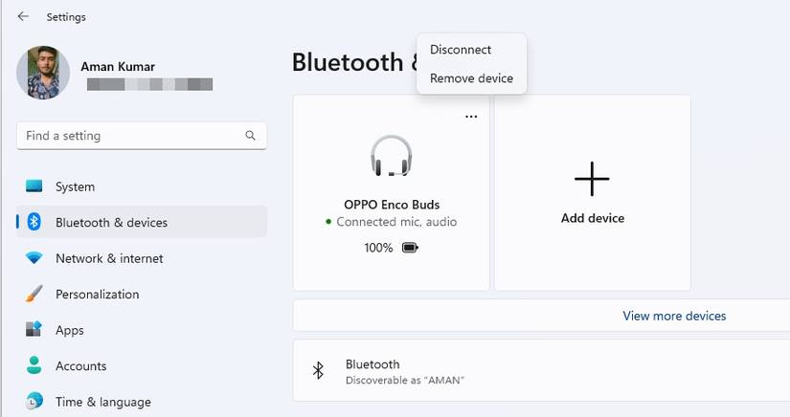Click the battery level icon at 100%
Screen dimensions: 790x417
410,248
